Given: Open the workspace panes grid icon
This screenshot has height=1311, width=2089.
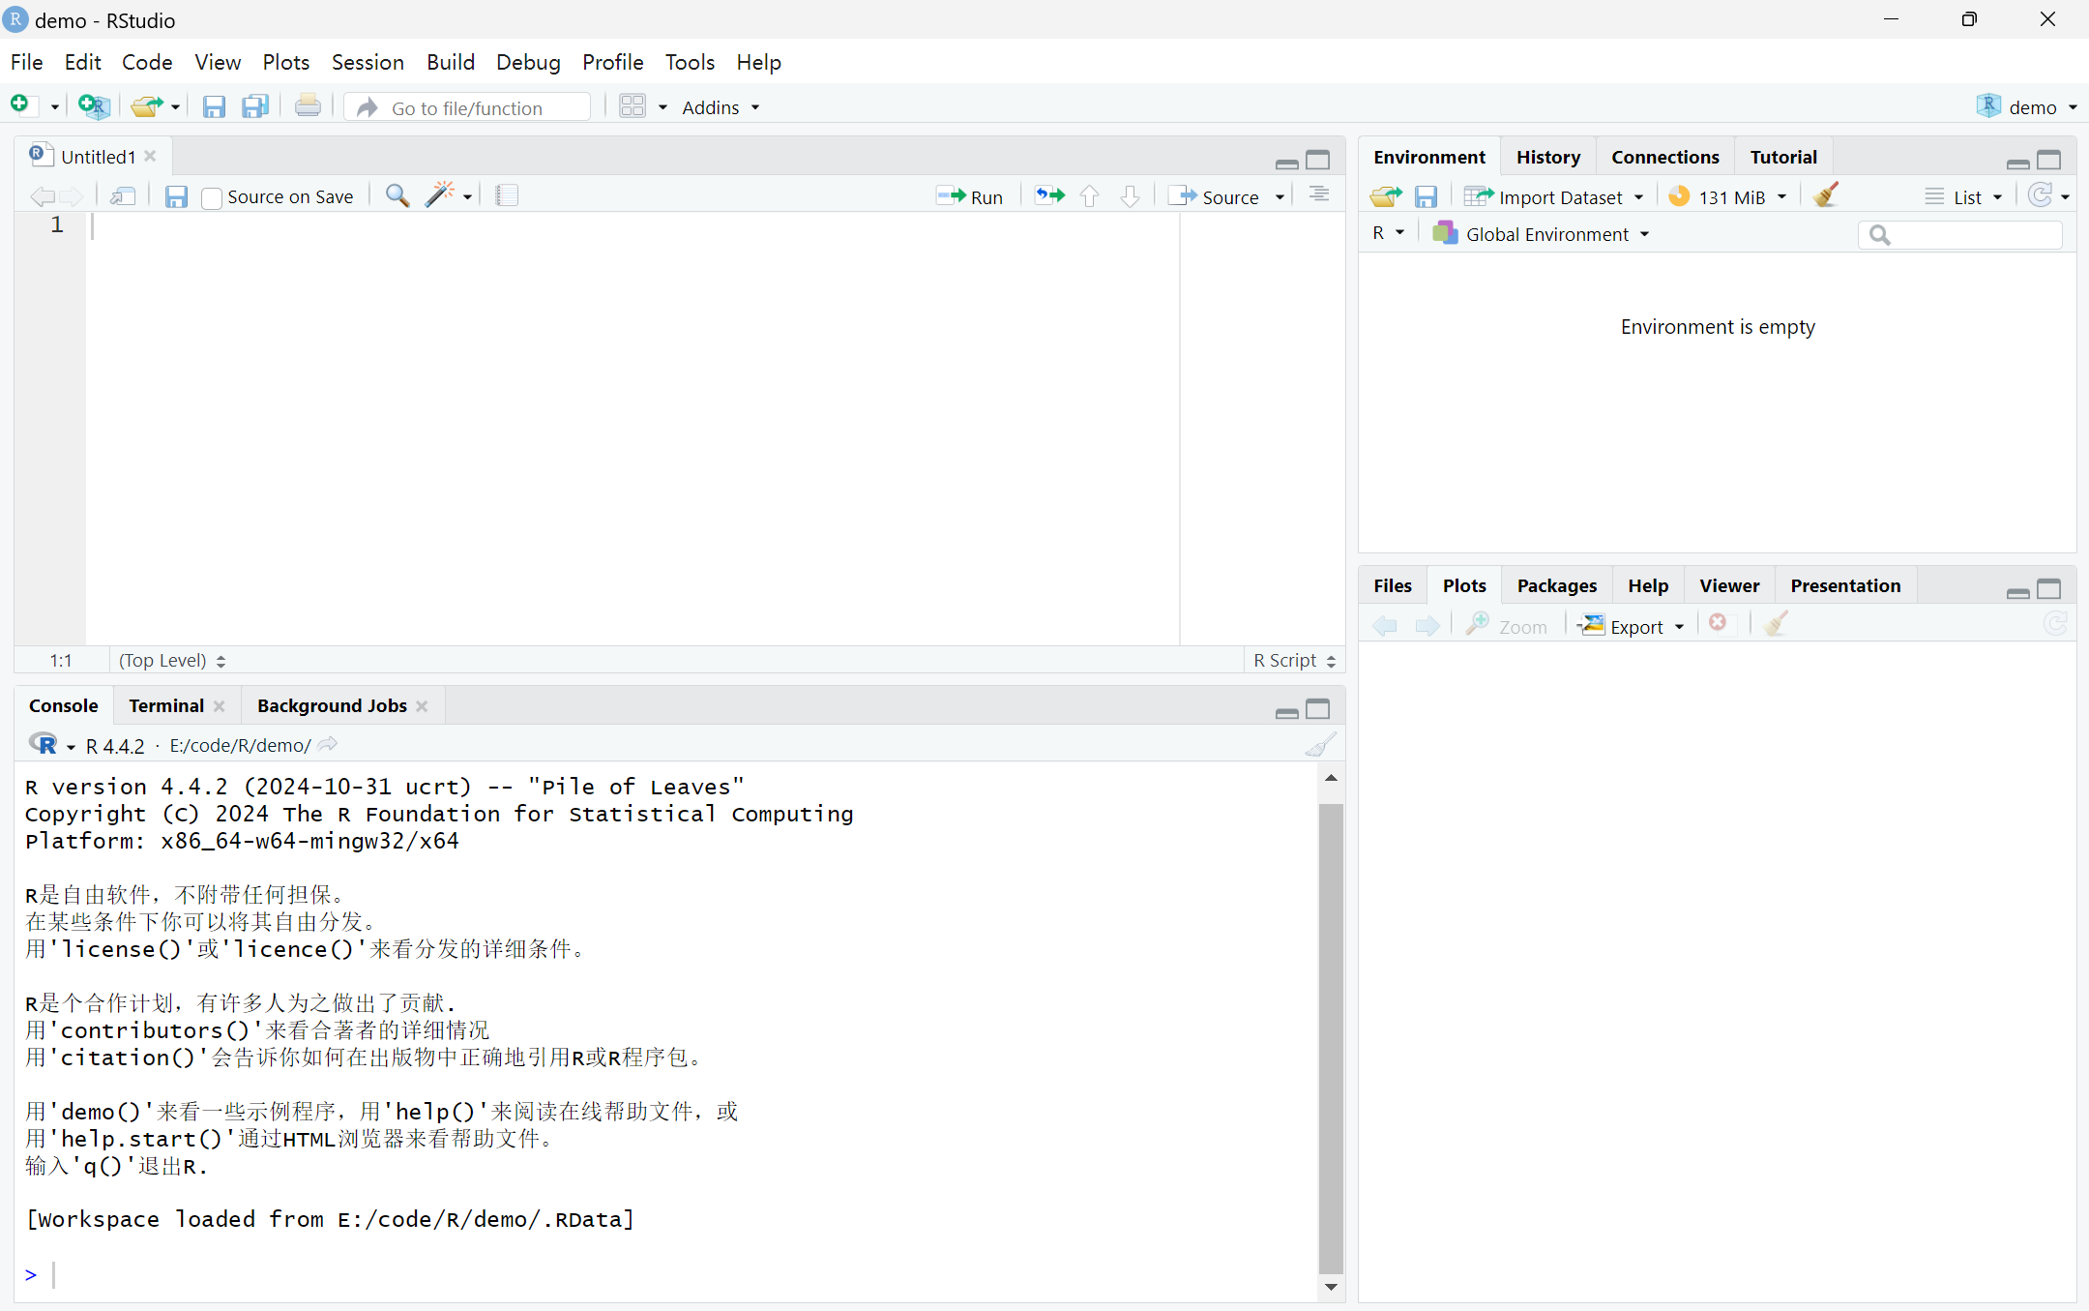Looking at the screenshot, I should point(633,106).
